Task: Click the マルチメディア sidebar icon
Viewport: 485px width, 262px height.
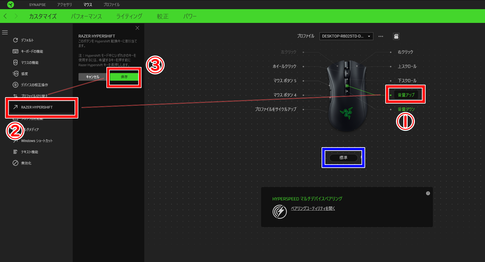Action: [x=16, y=129]
